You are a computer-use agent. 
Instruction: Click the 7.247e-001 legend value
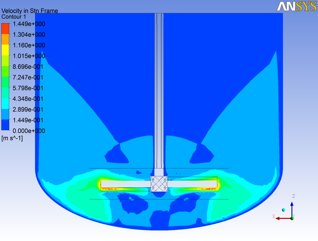tap(29, 77)
